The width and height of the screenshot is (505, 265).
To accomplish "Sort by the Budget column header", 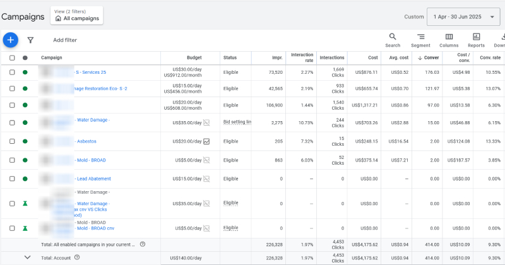I will point(194,57).
